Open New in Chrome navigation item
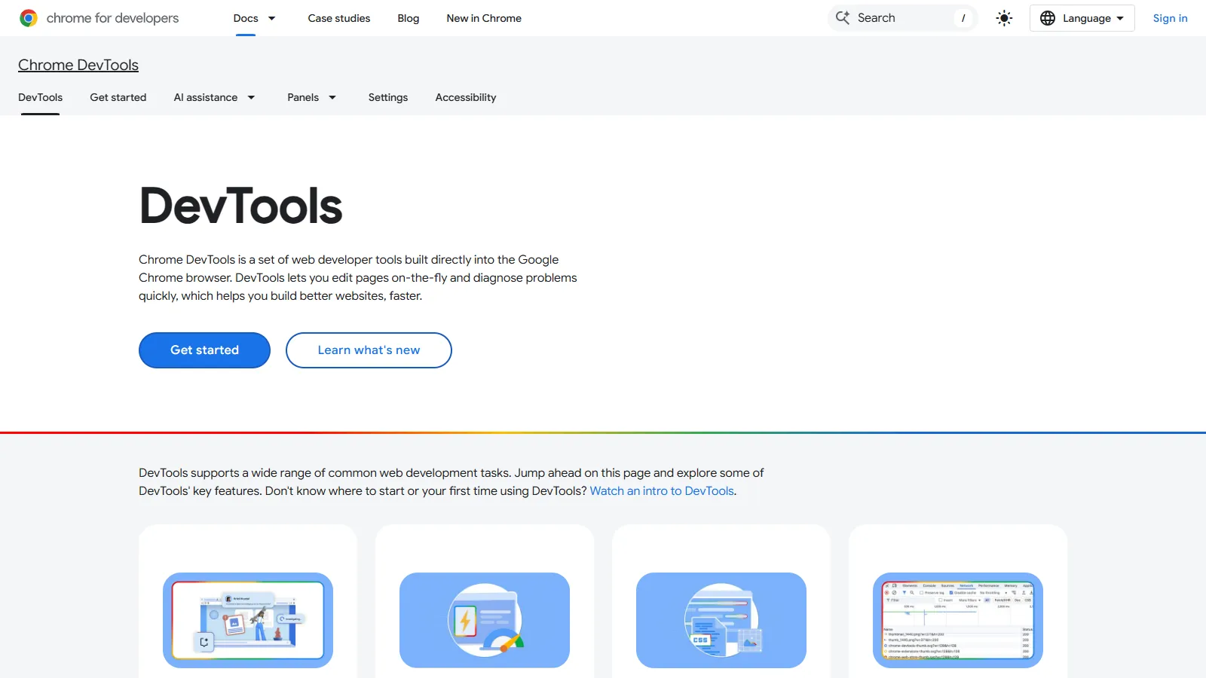Viewport: 1206px width, 678px height. pos(484,18)
